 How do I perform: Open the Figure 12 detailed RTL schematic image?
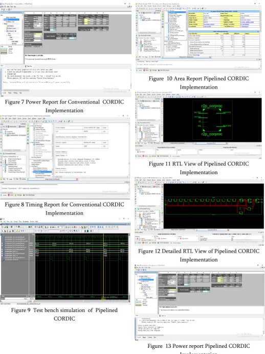tap(199, 211)
